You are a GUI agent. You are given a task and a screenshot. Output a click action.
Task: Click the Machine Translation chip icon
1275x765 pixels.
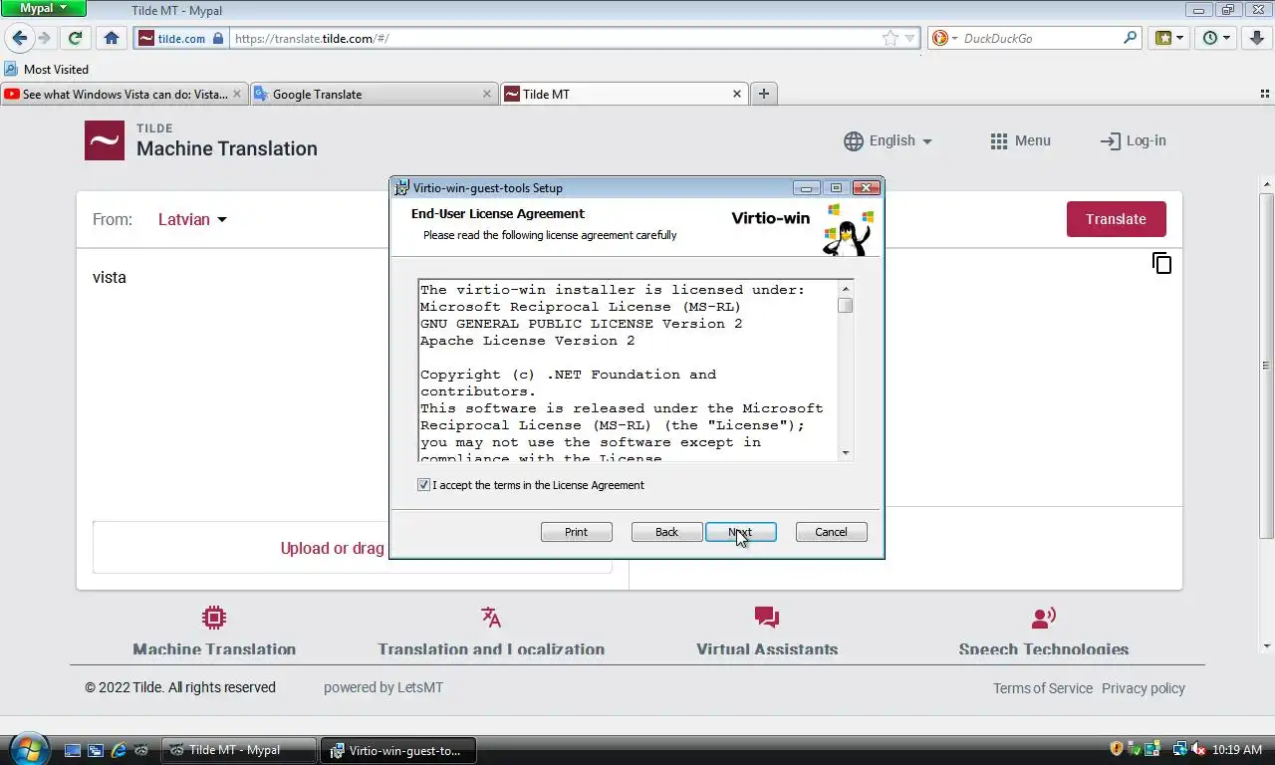[x=214, y=618]
